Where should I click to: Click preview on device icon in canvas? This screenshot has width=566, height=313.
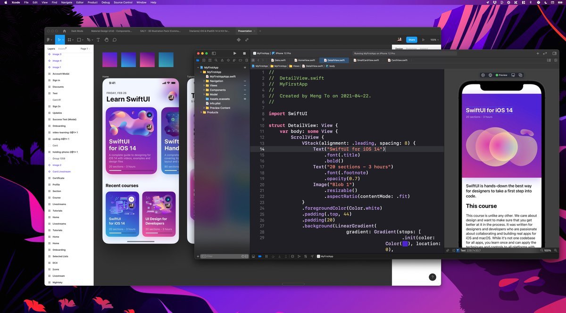pyautogui.click(x=513, y=75)
